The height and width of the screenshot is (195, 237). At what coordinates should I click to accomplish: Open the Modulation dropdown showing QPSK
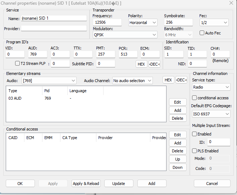[x=125, y=35]
